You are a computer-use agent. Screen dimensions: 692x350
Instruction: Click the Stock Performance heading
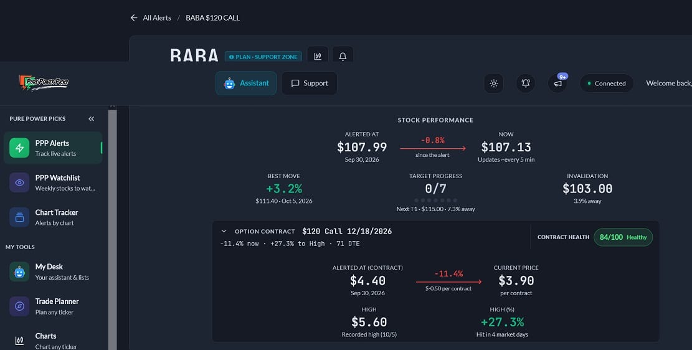click(x=435, y=120)
